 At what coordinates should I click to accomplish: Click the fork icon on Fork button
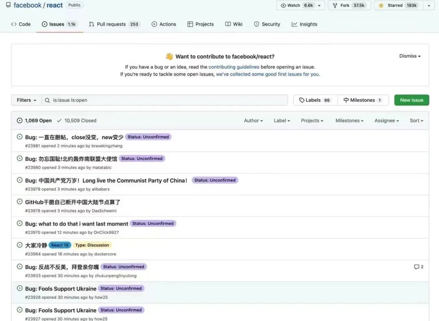335,5
